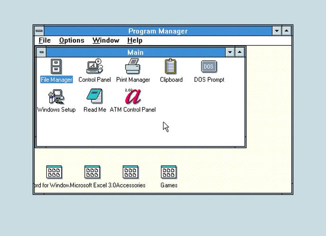Screen dimensions: 326x236
Task: Click the 'Accessories' label text
Action: 131,185
